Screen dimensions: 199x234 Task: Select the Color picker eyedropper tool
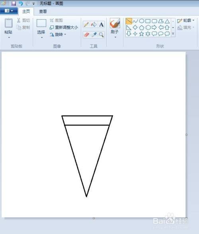point(94,35)
